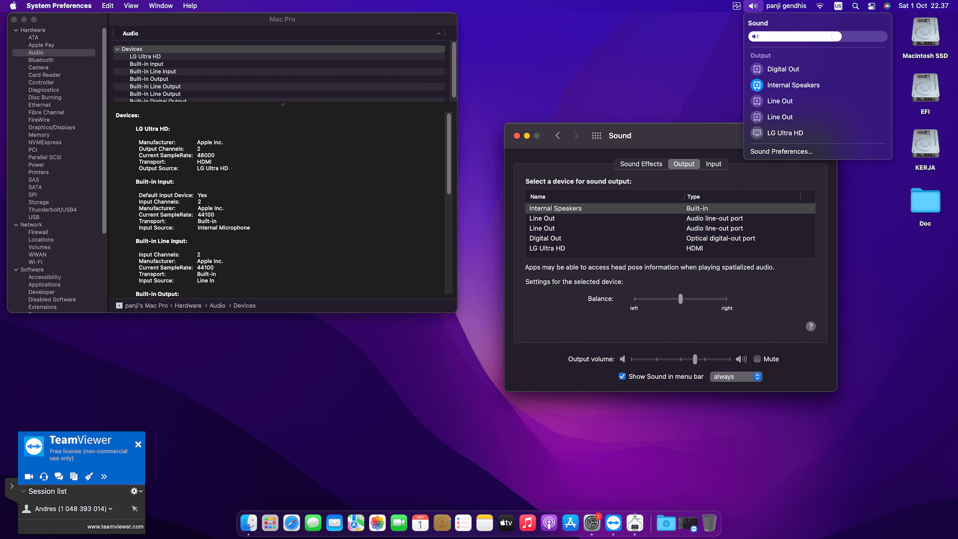
Task: Open Sound Preferences… from the dropdown
Action: click(x=781, y=151)
